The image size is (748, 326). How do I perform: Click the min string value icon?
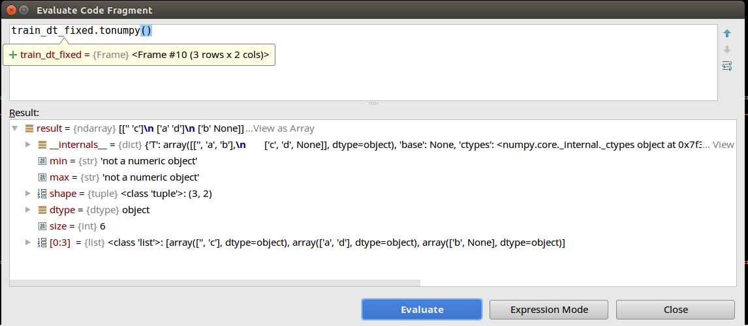42,161
